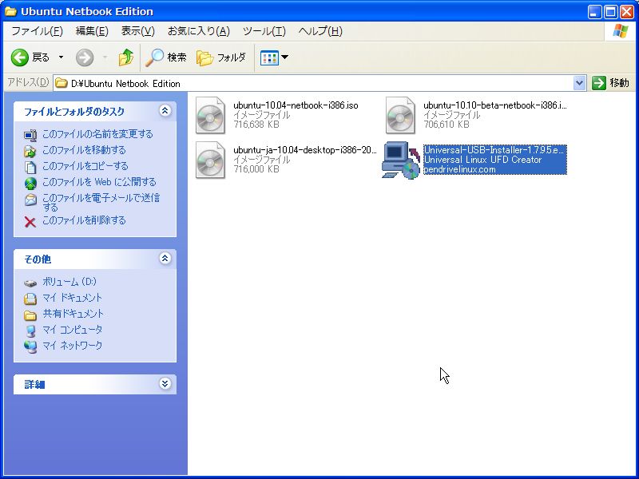Click the copy file task icon
The image size is (639, 479).
pyautogui.click(x=30, y=168)
